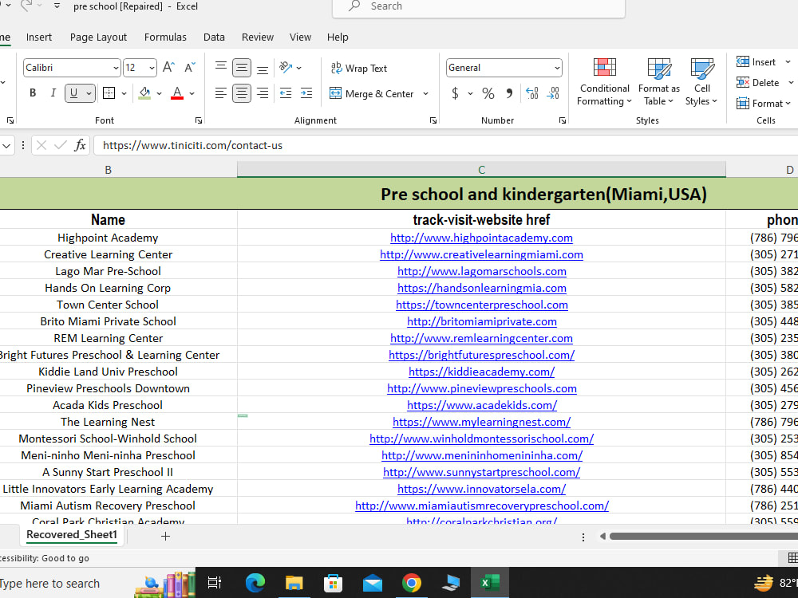
Task: Open the highpointacademy.com link
Action: click(481, 238)
